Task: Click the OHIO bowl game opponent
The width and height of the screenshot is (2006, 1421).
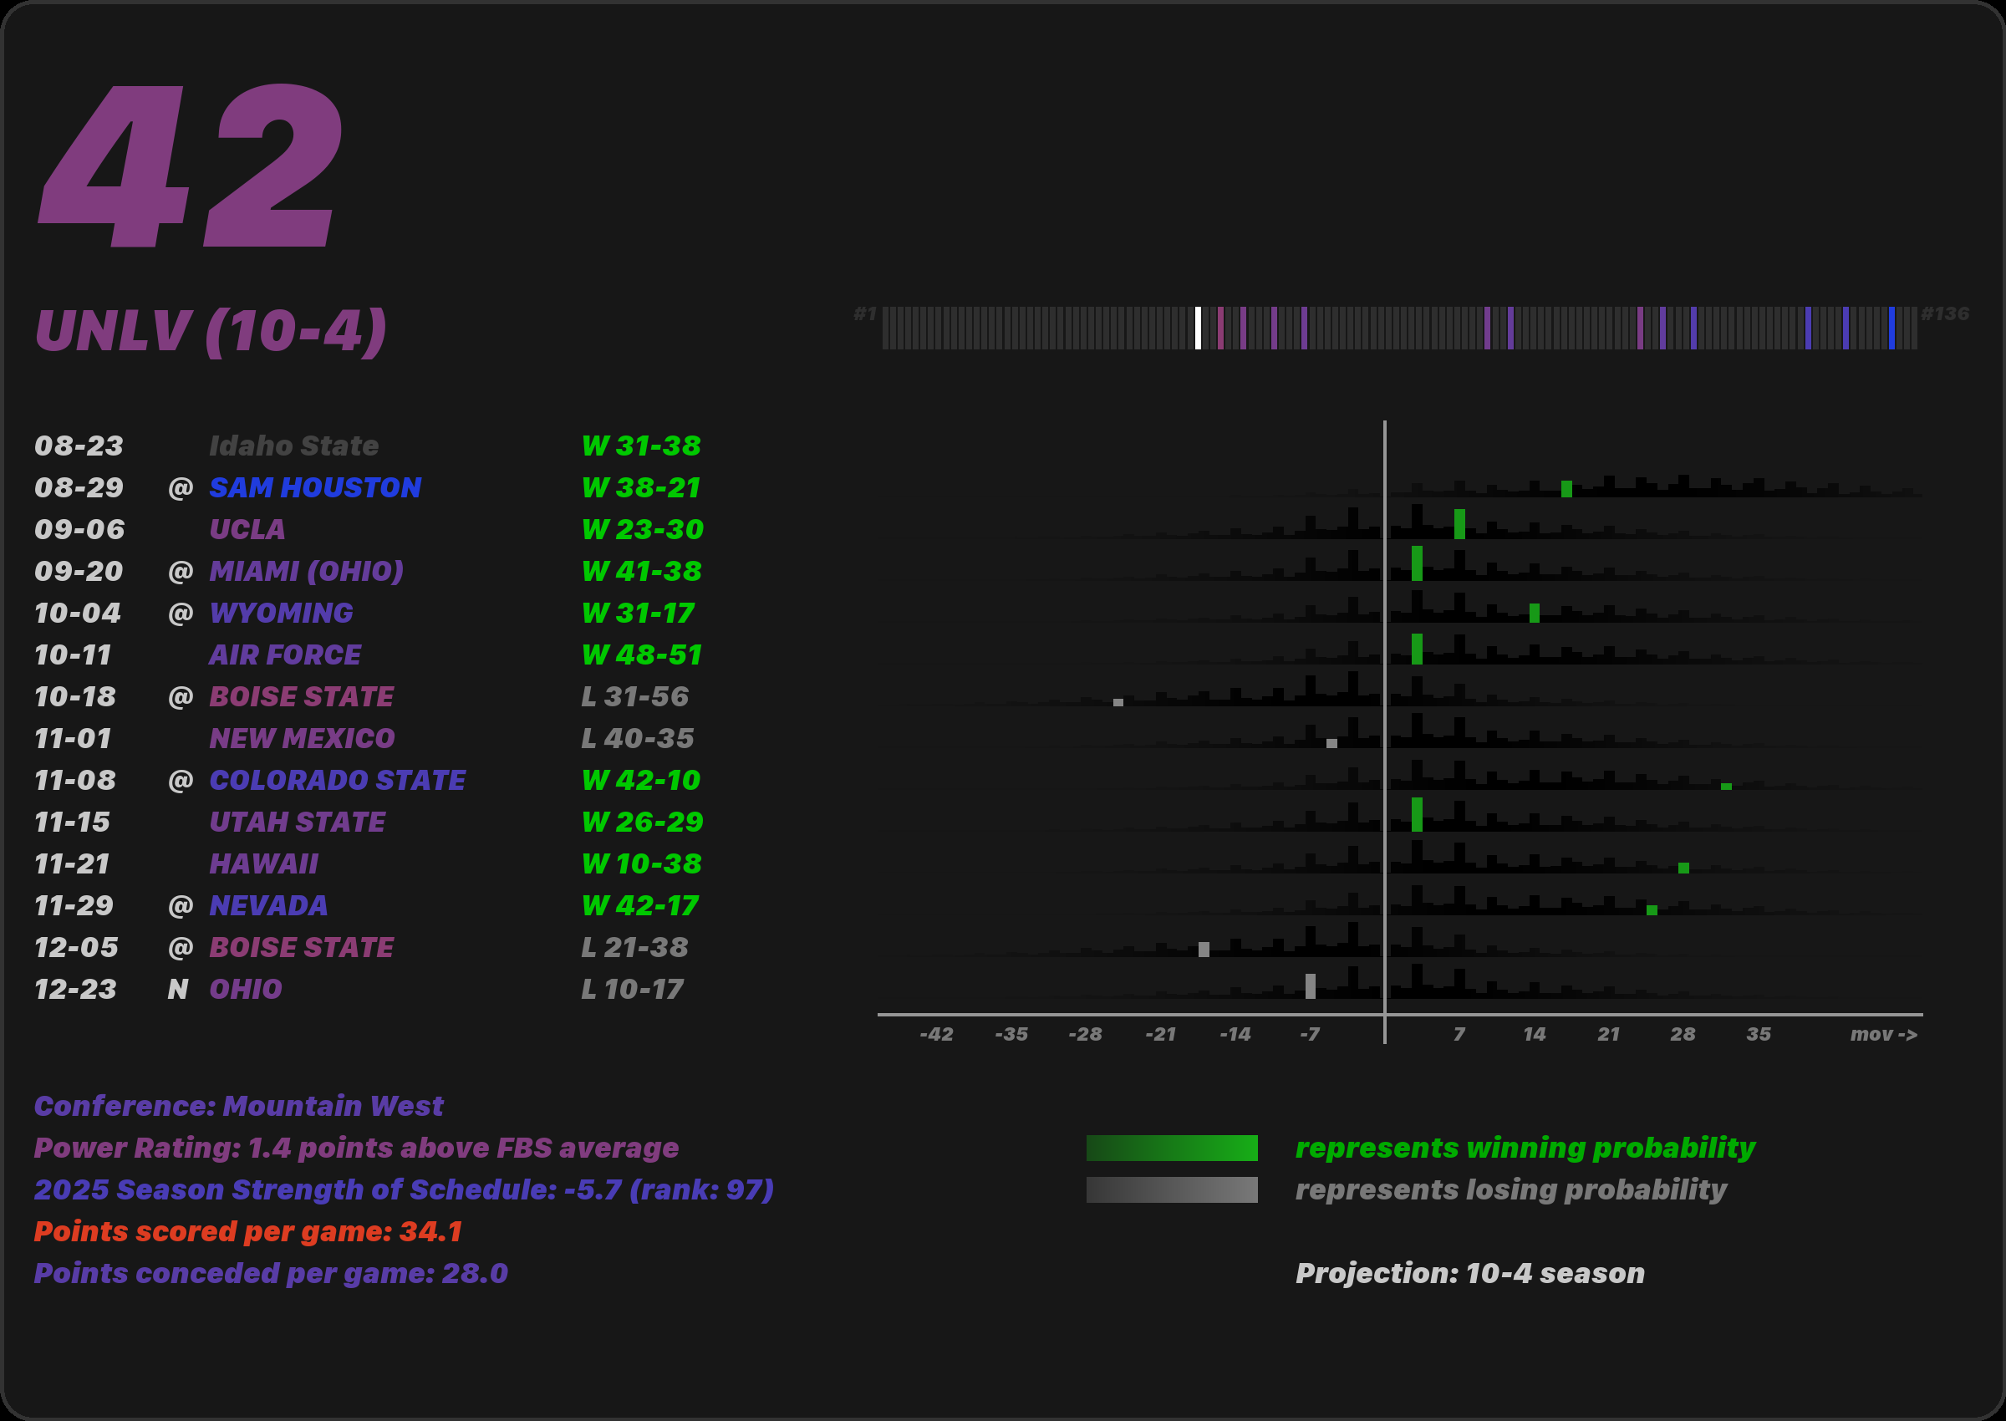Action: tap(245, 990)
